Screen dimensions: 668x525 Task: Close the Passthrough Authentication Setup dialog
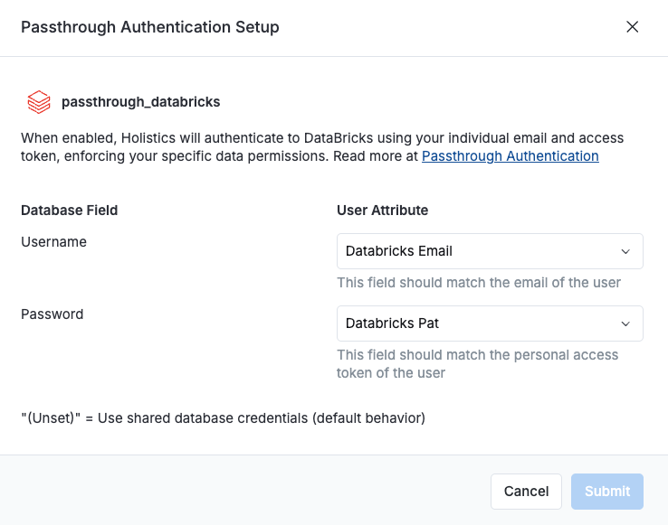pyautogui.click(x=632, y=27)
